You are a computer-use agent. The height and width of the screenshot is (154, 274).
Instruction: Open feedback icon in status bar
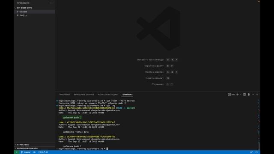[251, 152]
